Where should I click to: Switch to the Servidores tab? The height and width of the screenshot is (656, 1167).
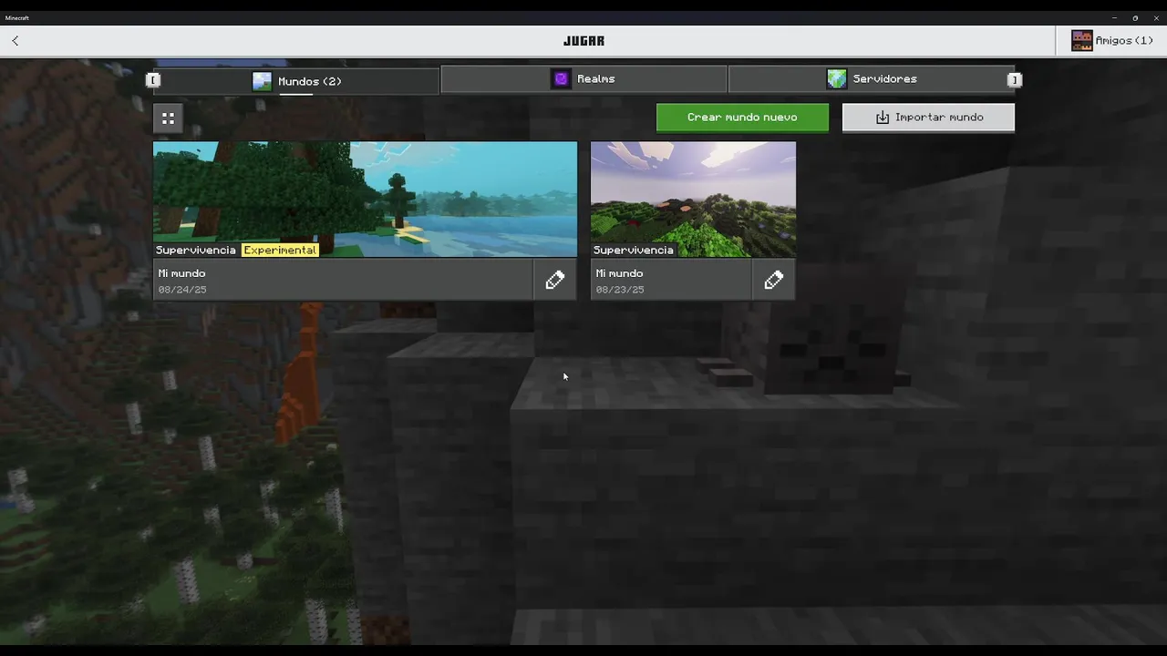click(x=872, y=79)
